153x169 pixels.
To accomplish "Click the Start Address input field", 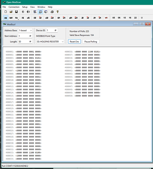I will pyautogui.click(x=25, y=36).
